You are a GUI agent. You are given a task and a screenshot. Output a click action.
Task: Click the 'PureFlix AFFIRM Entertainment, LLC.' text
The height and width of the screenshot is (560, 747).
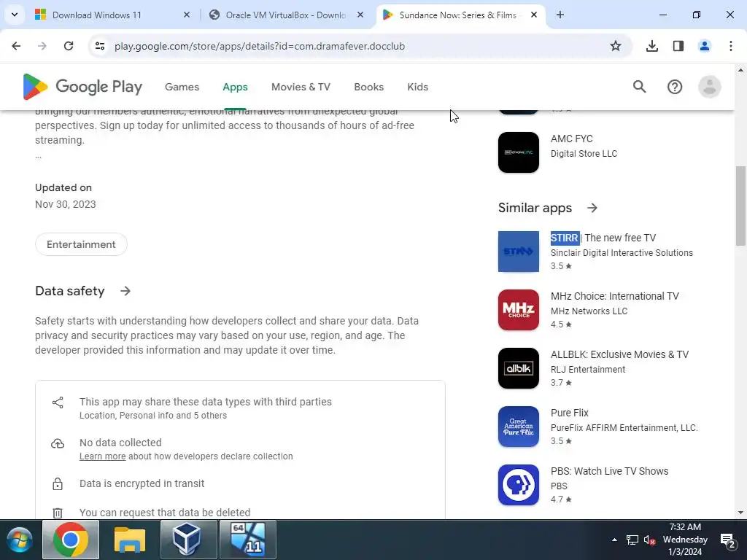coord(624,428)
